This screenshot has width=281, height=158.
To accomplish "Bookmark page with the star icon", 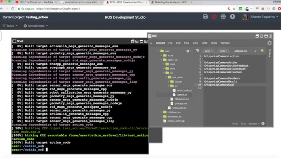I will pyautogui.click(x=234, y=9).
